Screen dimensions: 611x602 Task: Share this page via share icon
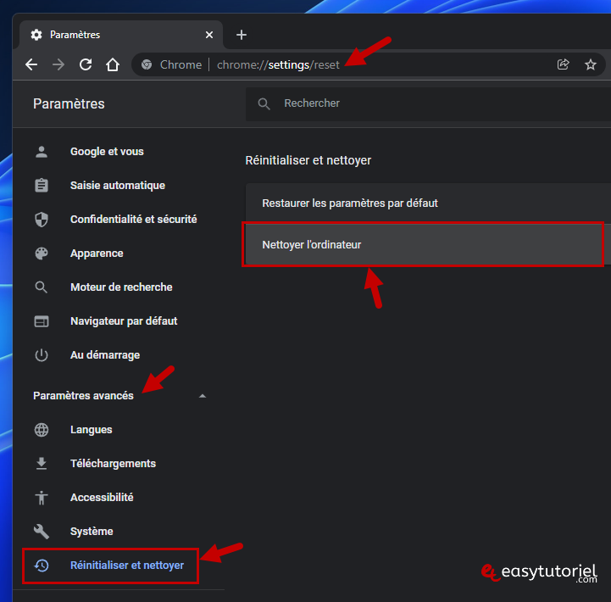[x=563, y=64]
